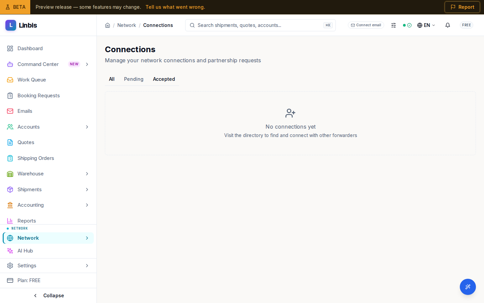This screenshot has width=484, height=303.
Task: Click the Accounts people icon
Action: [x=10, y=127]
